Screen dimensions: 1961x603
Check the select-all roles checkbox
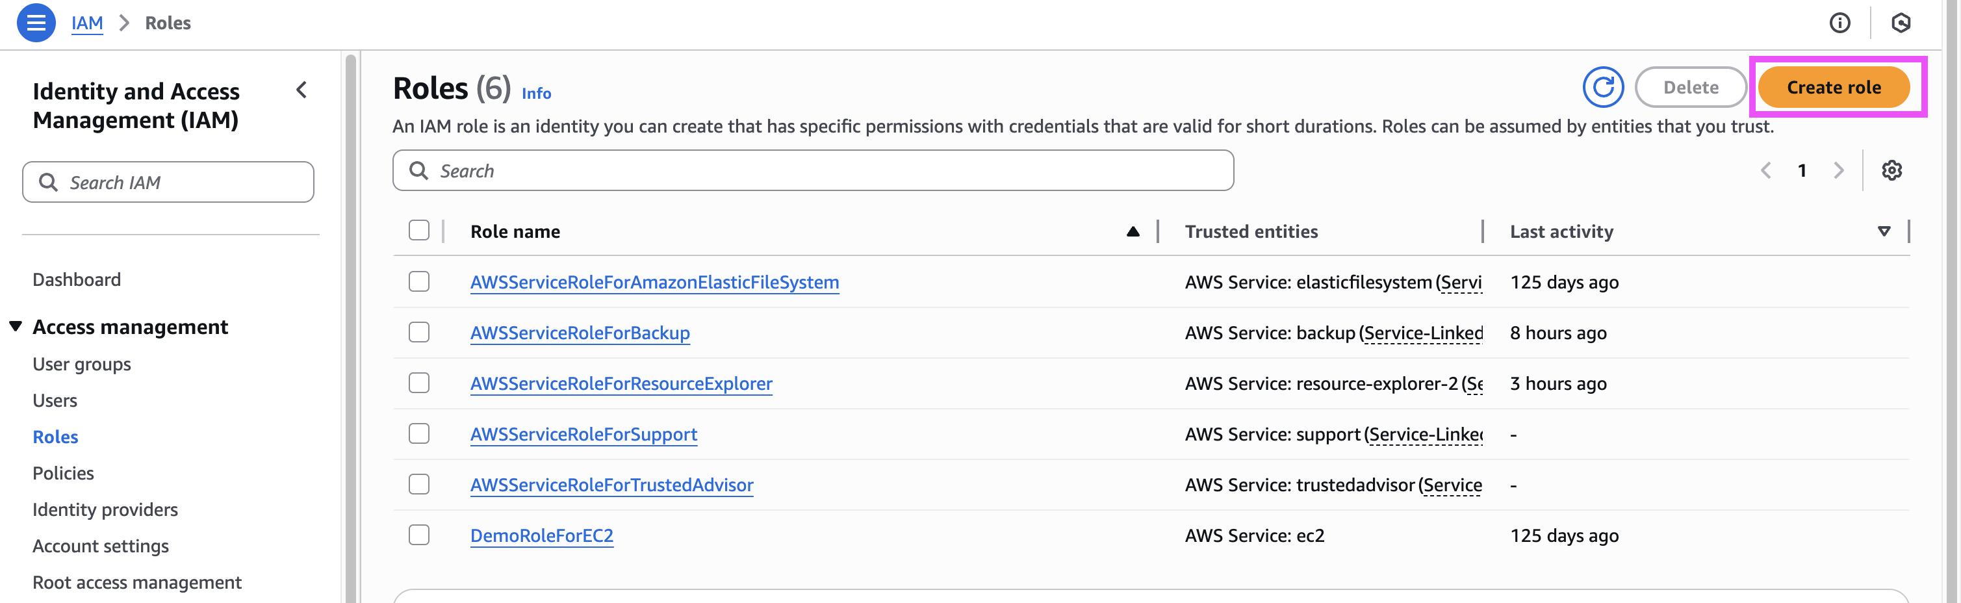tap(418, 231)
